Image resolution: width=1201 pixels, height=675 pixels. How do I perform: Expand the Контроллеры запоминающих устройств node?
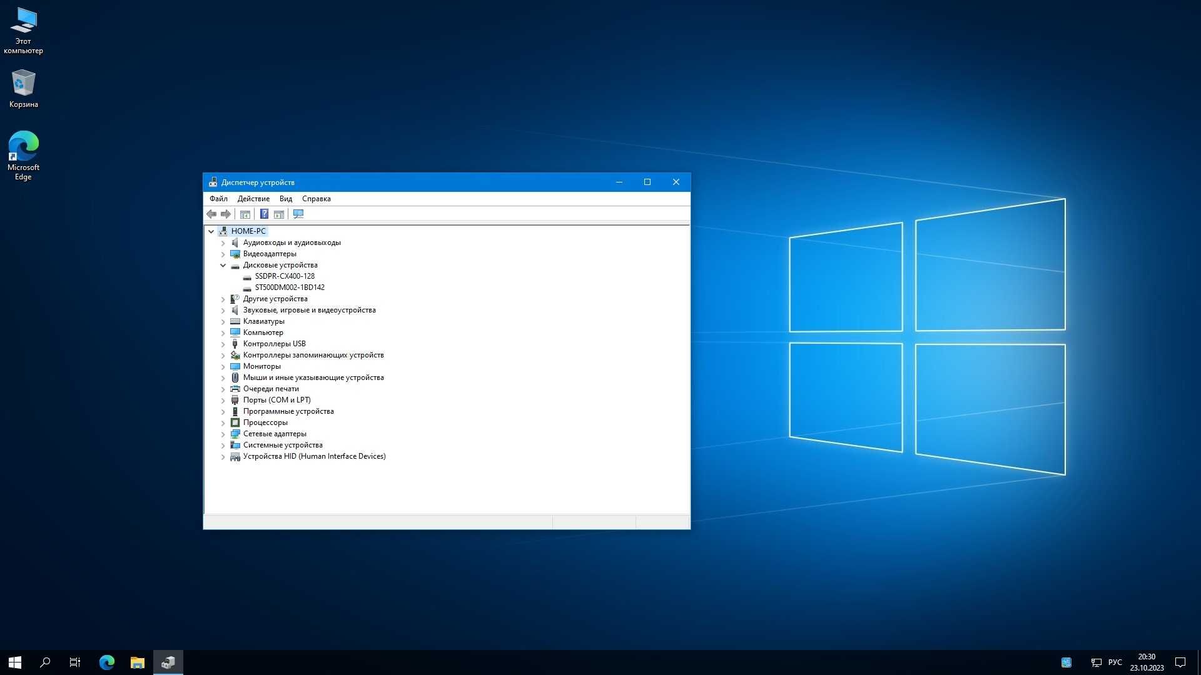(x=223, y=355)
